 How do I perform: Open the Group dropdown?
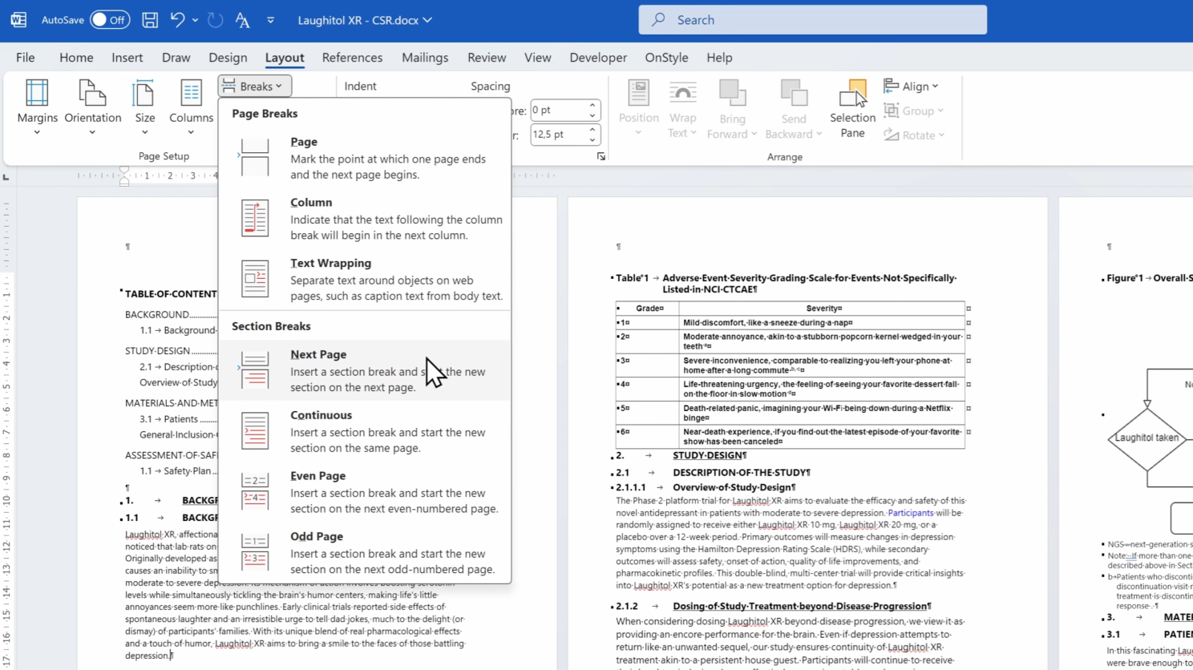(914, 111)
